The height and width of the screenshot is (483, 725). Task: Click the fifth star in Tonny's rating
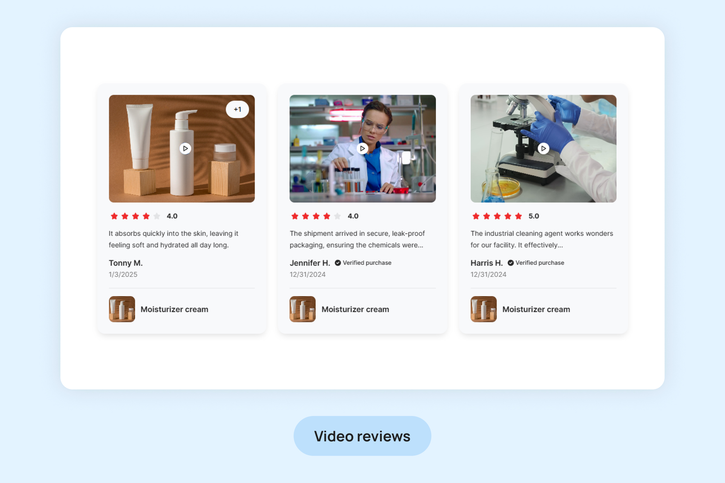pyautogui.click(x=157, y=216)
